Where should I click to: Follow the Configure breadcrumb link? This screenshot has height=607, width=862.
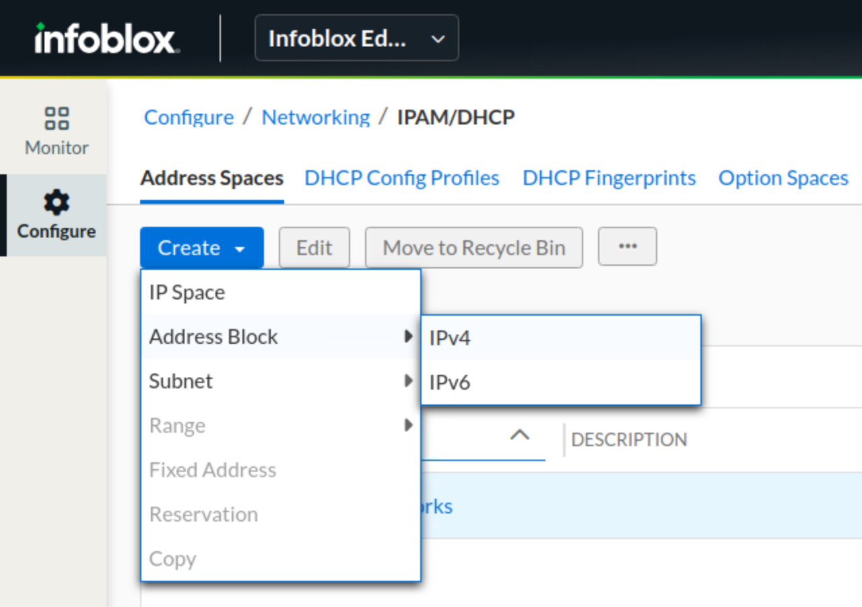coord(189,117)
